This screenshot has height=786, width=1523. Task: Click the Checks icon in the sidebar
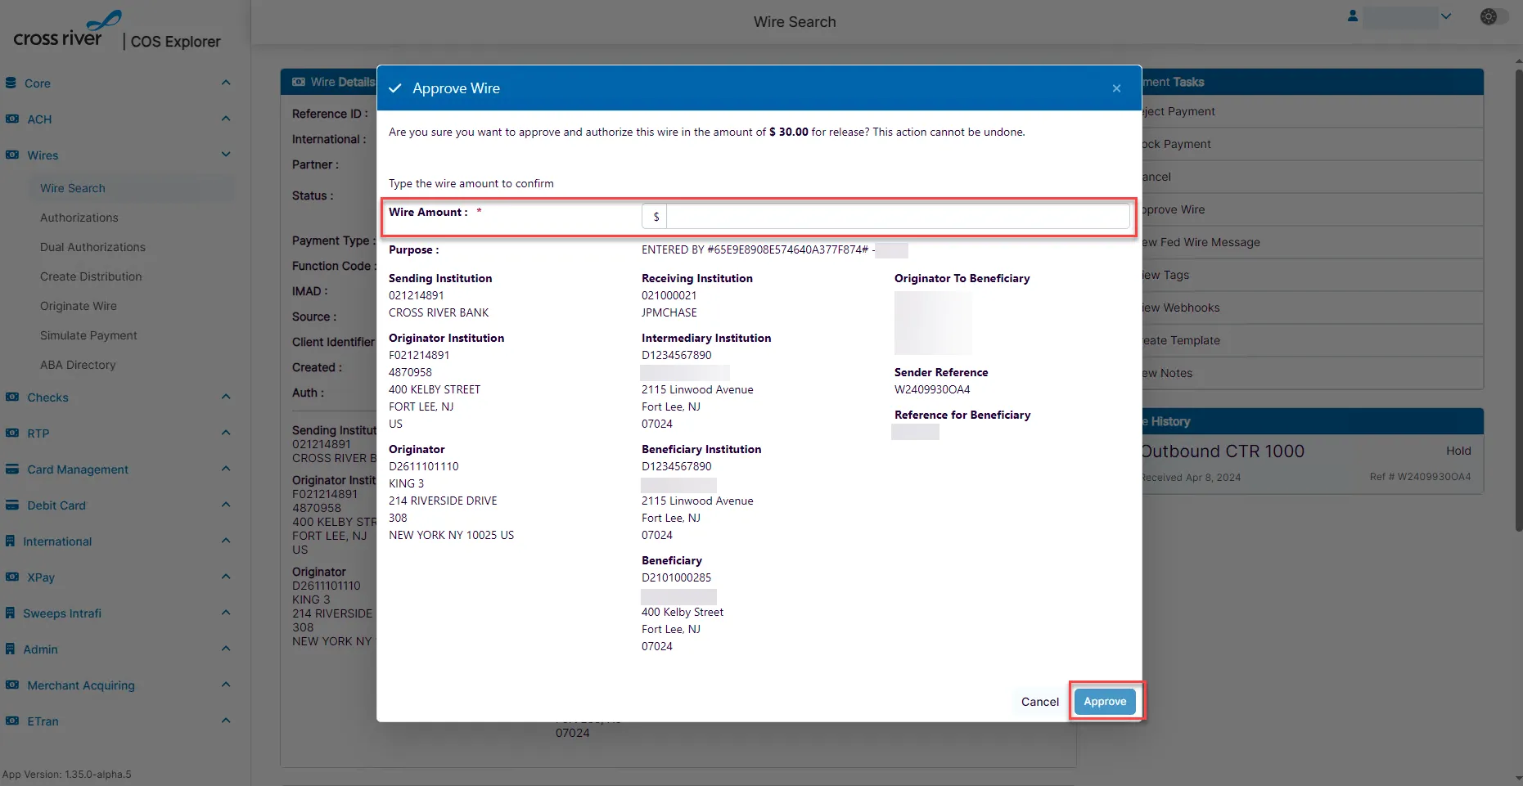(x=12, y=397)
